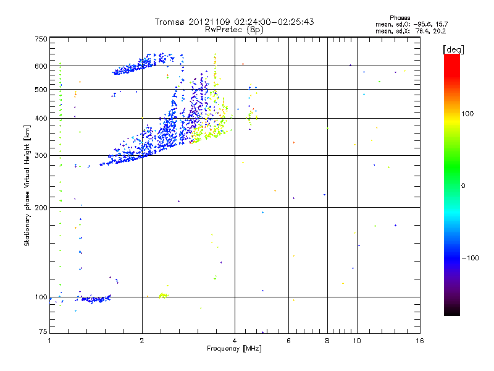494x371 pixels.
Task: Click the 'Stationary phase Virtual Height [km]' axis label
Action: point(27,185)
